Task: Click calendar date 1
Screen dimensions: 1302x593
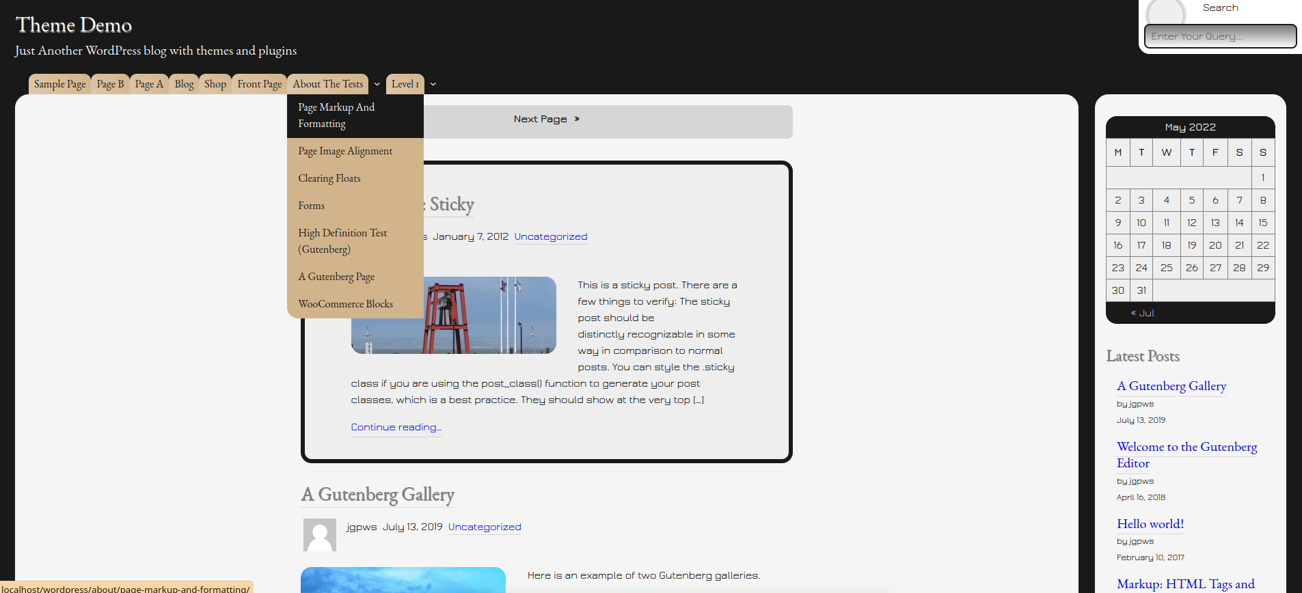Action: click(x=1263, y=178)
